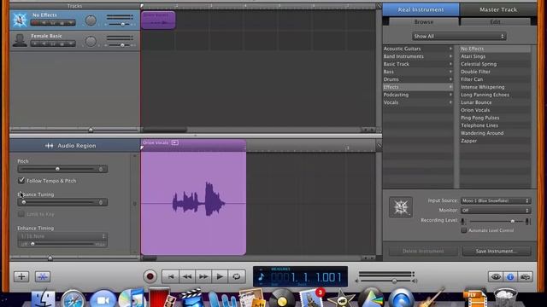Enable recording on No Effects track
This screenshot has height=307, width=547.
coord(34,23)
